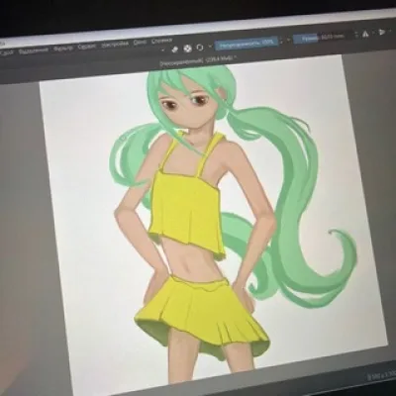Toggle the vertical mirror tool icon
396x396 pixels.
382,32
